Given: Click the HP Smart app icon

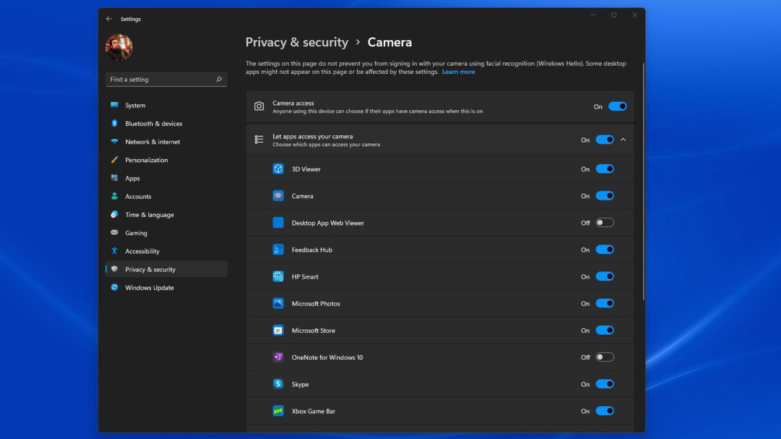Looking at the screenshot, I should (278, 276).
